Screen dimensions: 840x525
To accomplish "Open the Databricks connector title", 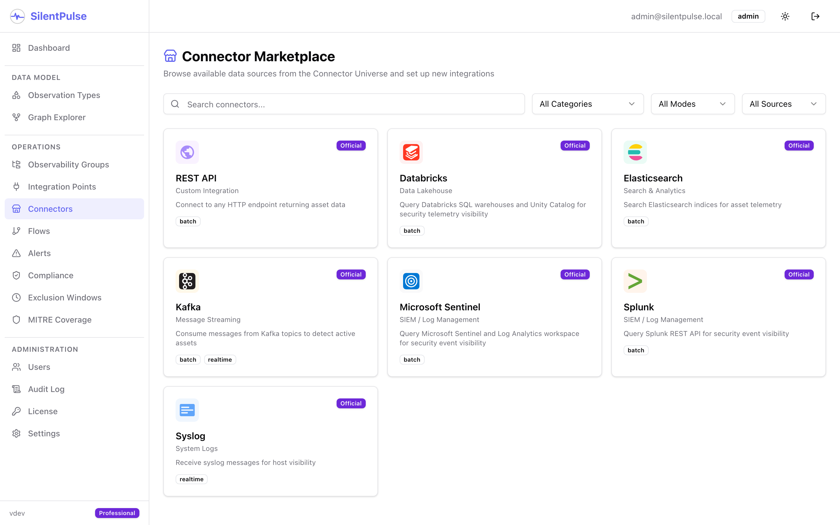I will [x=423, y=178].
